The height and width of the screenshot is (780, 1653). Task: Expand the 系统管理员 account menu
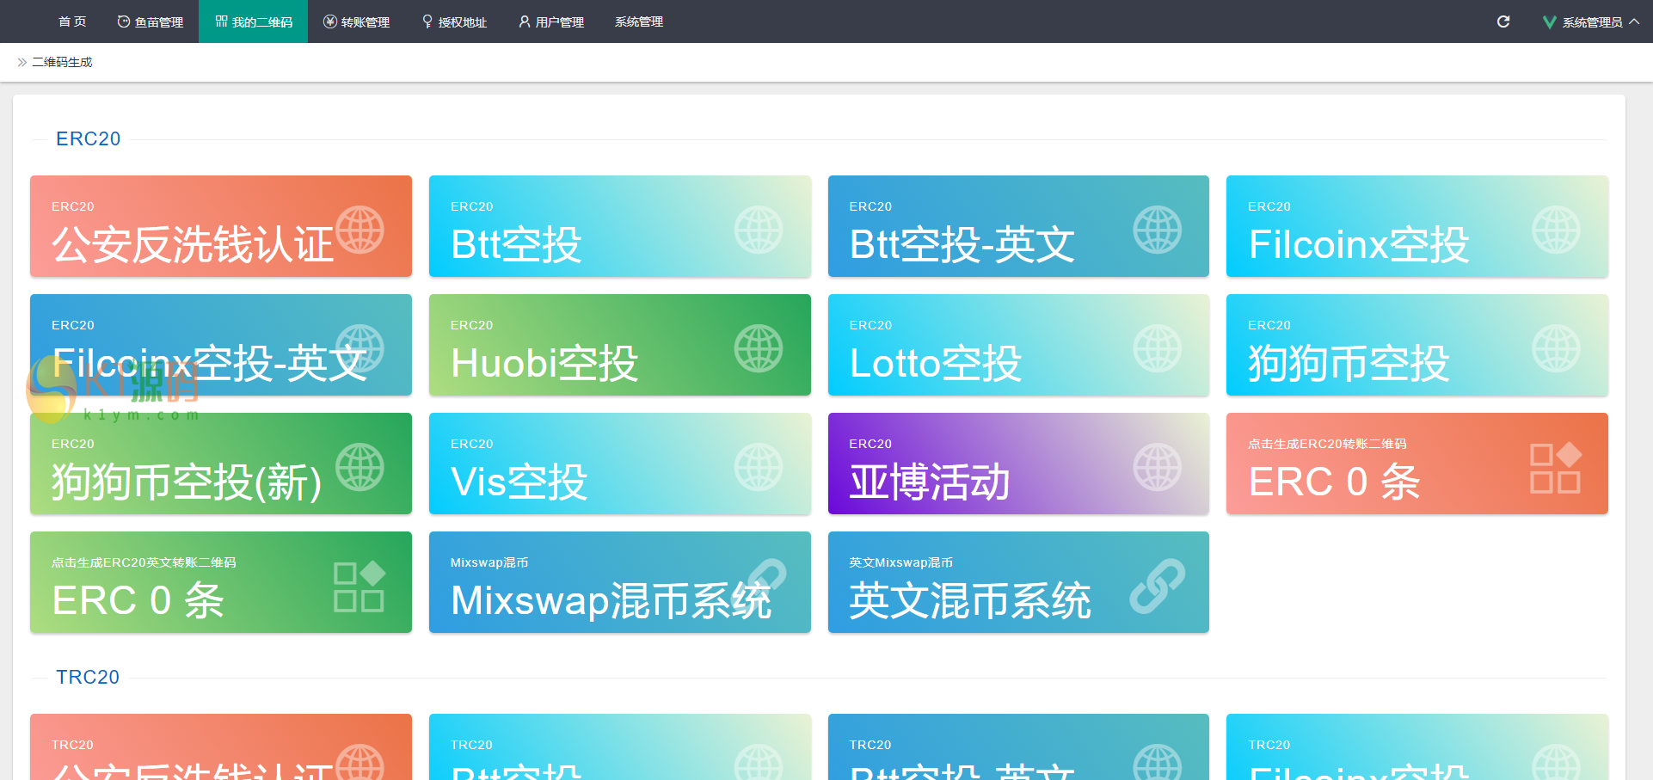1591,21
